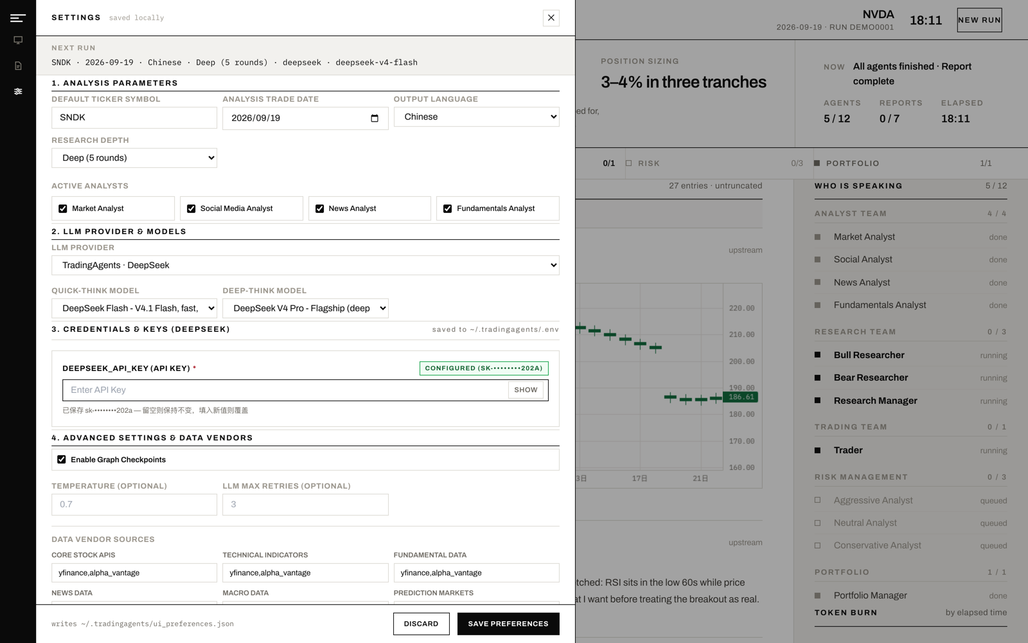Screen dimensions: 1028x643
Task: Select Market Analyst row in speaker list
Action: pos(910,237)
